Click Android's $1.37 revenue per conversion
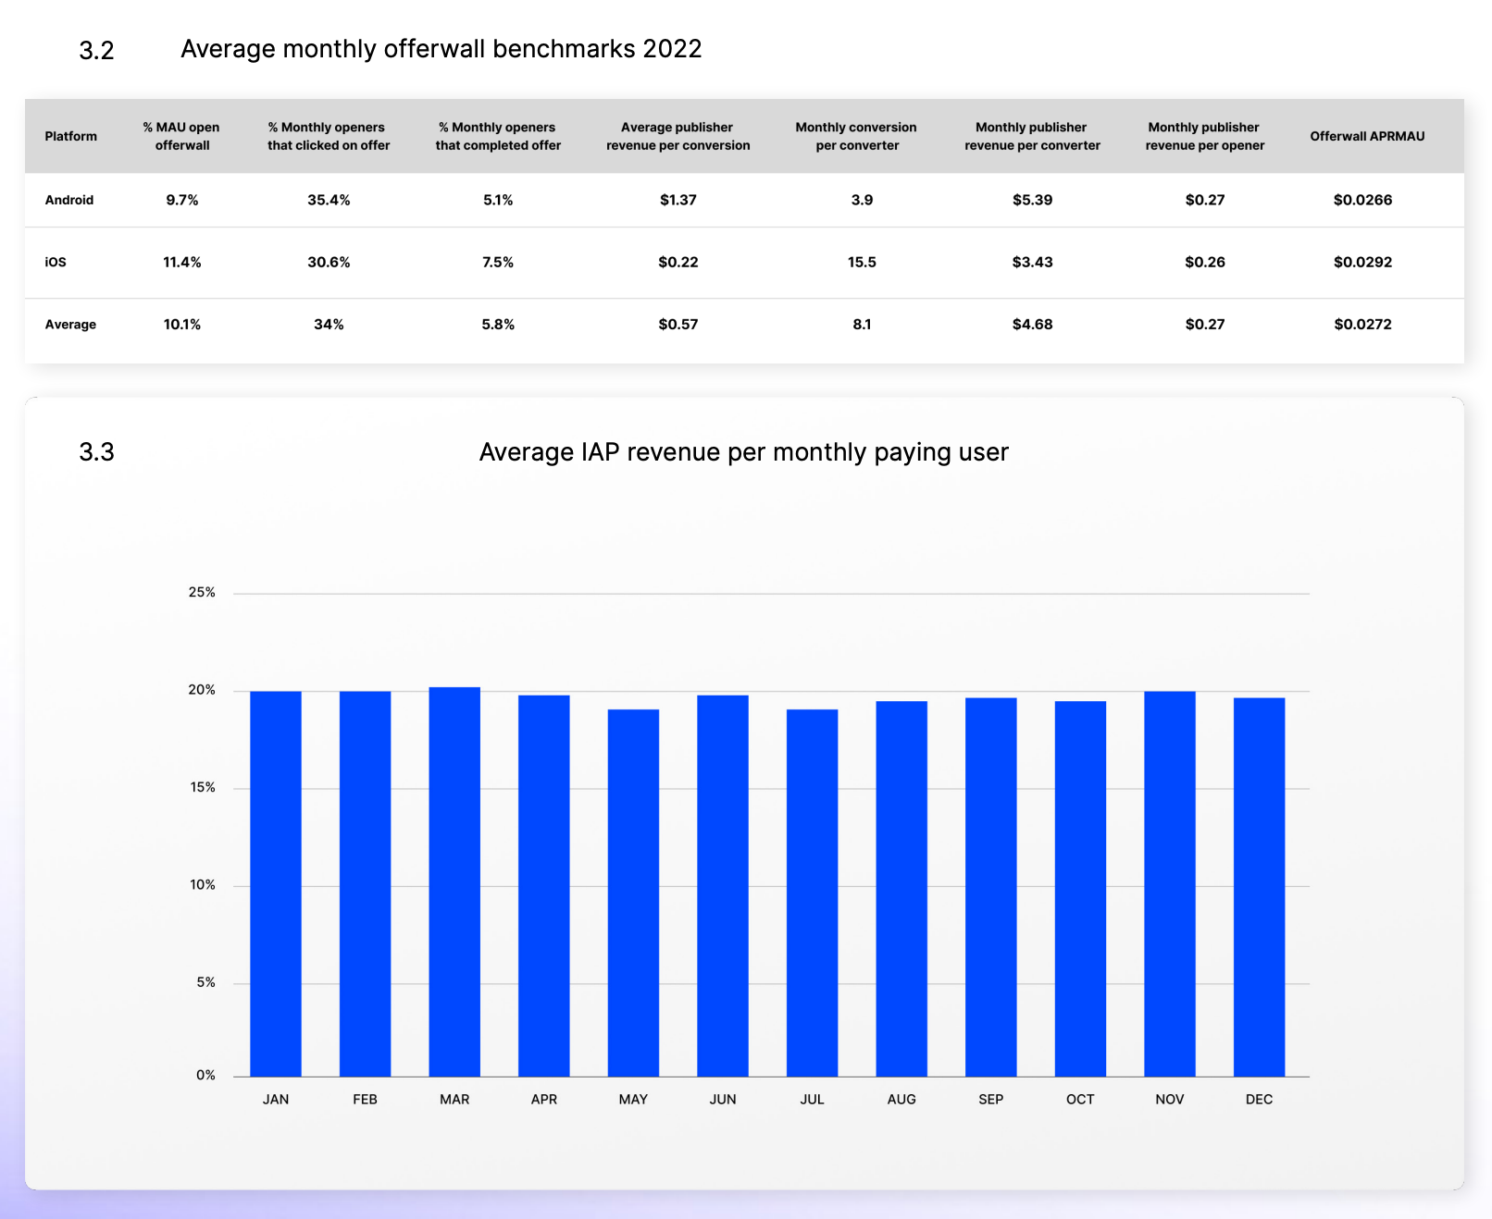Image resolution: width=1492 pixels, height=1219 pixels. [x=678, y=200]
